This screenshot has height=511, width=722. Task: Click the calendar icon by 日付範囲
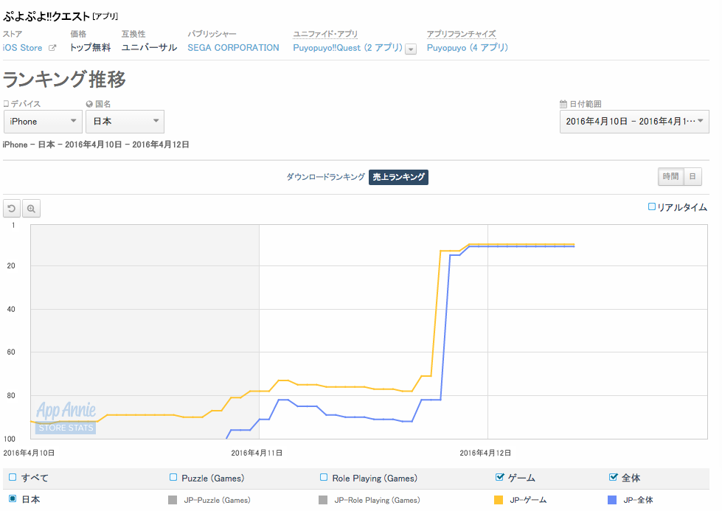(563, 104)
